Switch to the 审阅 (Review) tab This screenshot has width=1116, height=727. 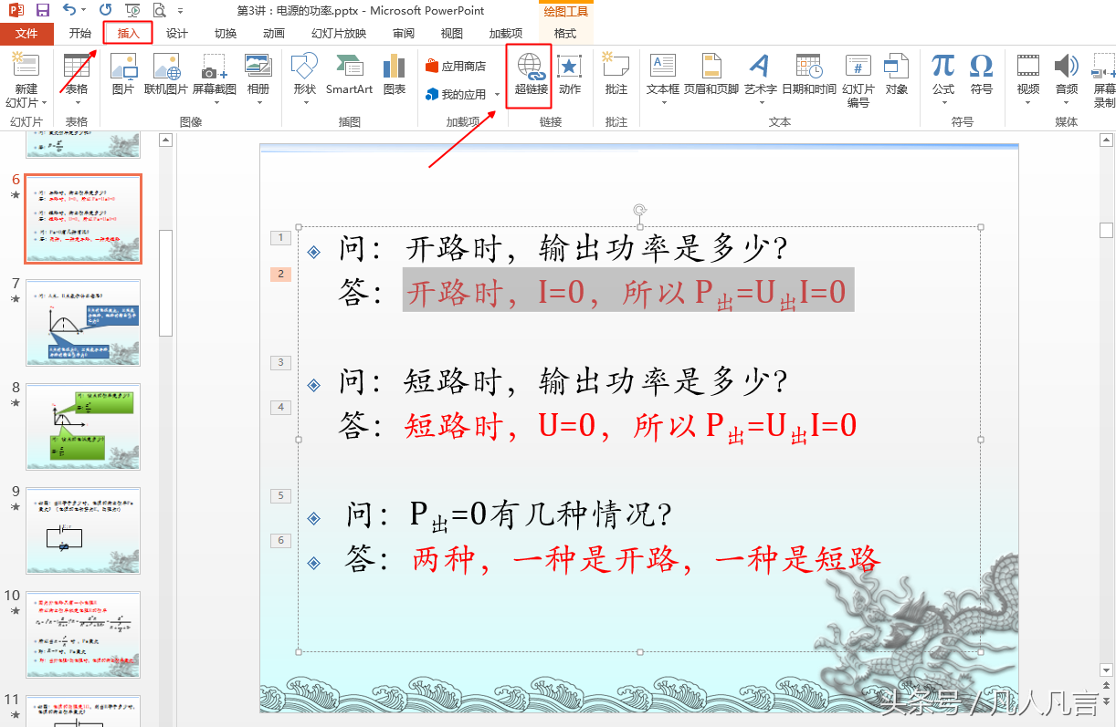pyautogui.click(x=404, y=34)
